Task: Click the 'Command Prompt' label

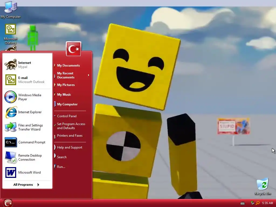Action: [32, 142]
